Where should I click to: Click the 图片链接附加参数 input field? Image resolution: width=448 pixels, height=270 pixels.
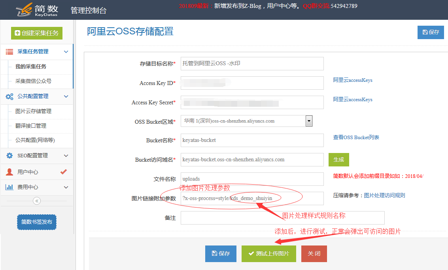coord(252,198)
